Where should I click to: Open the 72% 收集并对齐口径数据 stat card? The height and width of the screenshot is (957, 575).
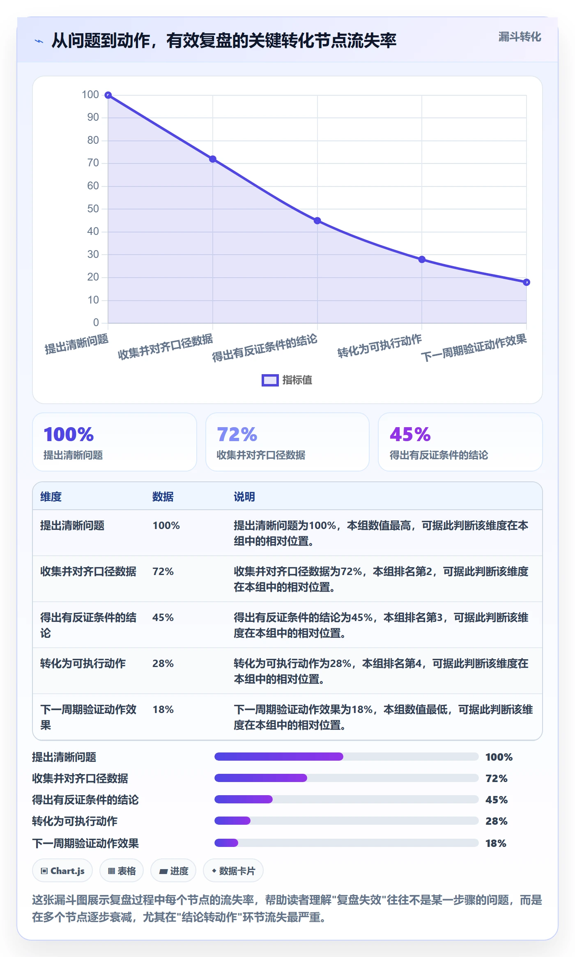(x=287, y=442)
